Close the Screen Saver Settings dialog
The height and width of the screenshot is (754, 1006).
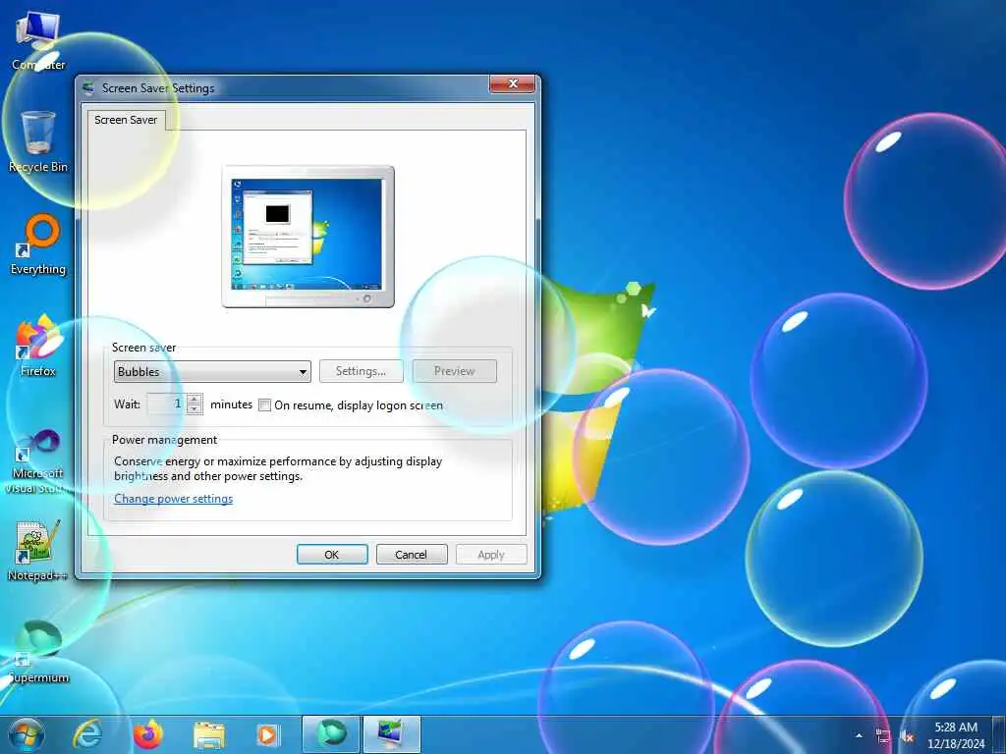(x=512, y=84)
